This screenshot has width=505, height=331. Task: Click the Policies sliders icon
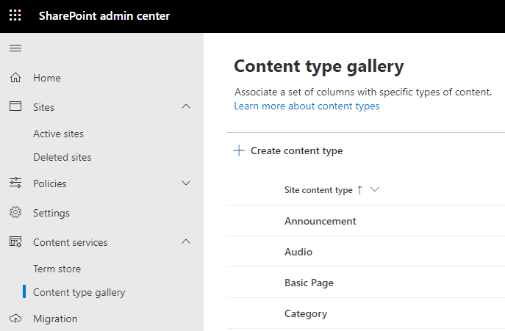(15, 183)
